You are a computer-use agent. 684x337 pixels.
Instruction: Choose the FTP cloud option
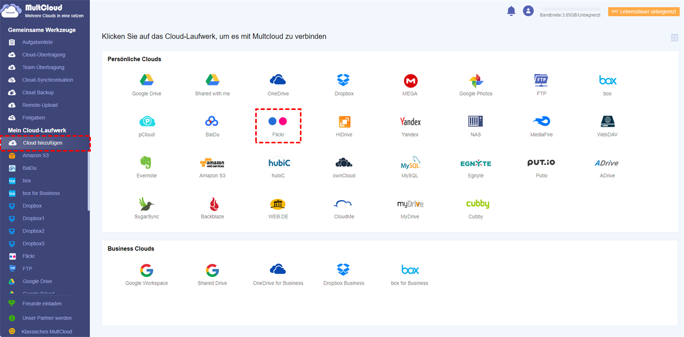coord(541,80)
